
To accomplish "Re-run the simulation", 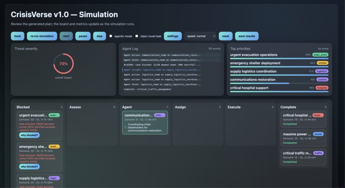I will [x=42, y=36].
